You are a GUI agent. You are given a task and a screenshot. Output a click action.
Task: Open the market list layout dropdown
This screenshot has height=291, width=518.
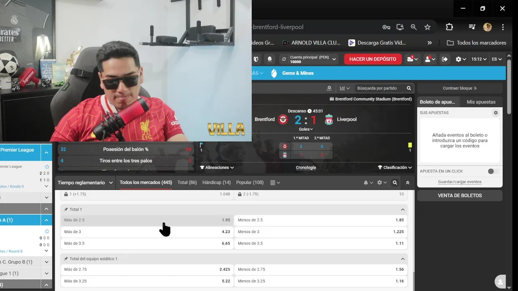(x=275, y=183)
